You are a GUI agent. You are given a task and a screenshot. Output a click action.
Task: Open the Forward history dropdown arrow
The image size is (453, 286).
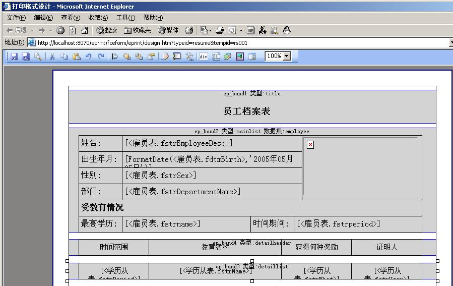tap(51, 30)
